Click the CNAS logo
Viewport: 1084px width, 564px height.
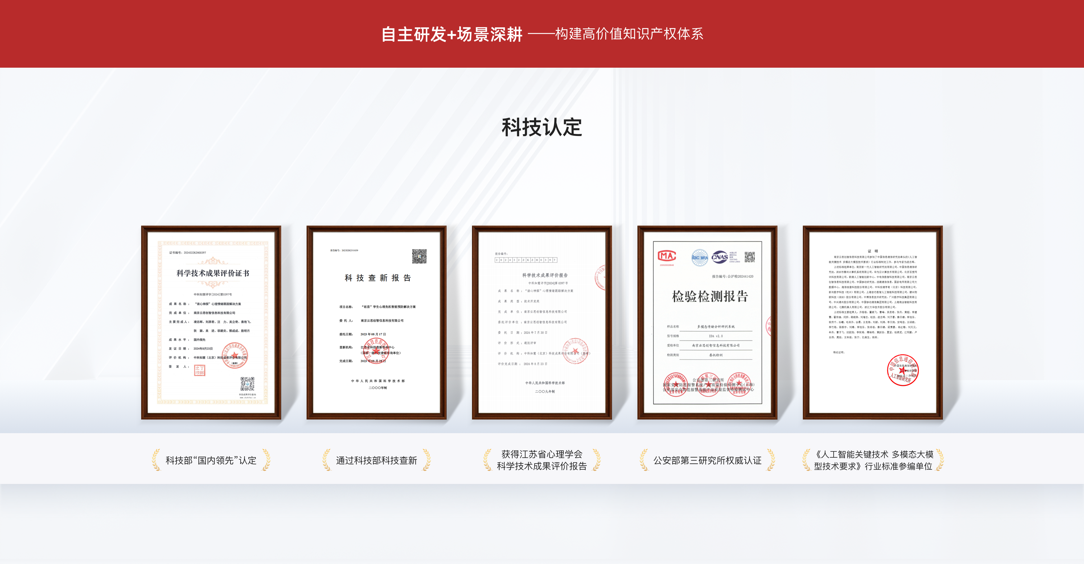(720, 257)
